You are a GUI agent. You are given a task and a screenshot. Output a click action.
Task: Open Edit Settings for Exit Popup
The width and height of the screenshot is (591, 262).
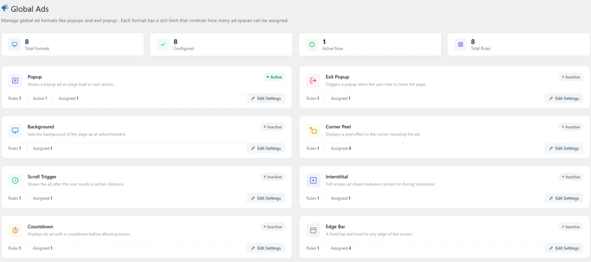click(x=564, y=98)
